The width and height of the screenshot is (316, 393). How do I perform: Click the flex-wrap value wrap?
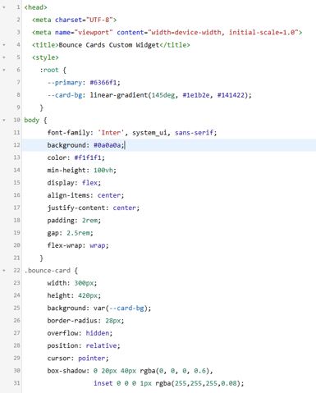pos(98,245)
